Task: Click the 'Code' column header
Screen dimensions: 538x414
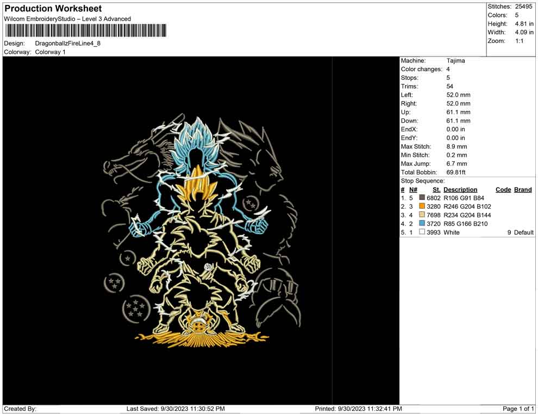Action: [x=503, y=190]
